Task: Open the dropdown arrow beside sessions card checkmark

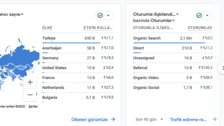Action: click(207, 15)
